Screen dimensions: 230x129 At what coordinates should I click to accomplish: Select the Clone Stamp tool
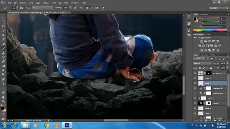pos(3,53)
